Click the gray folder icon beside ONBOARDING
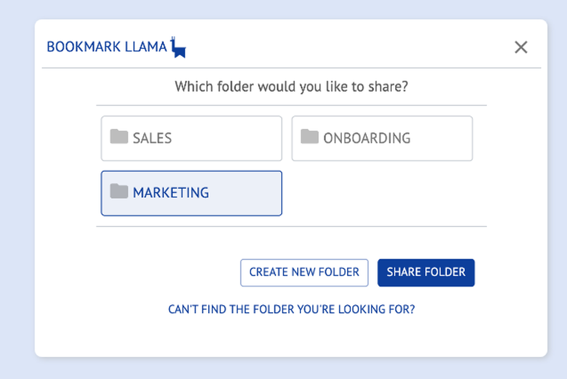567x379 pixels. (310, 137)
